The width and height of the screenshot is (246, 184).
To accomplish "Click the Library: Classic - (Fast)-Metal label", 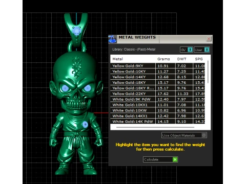I will 134,50.
